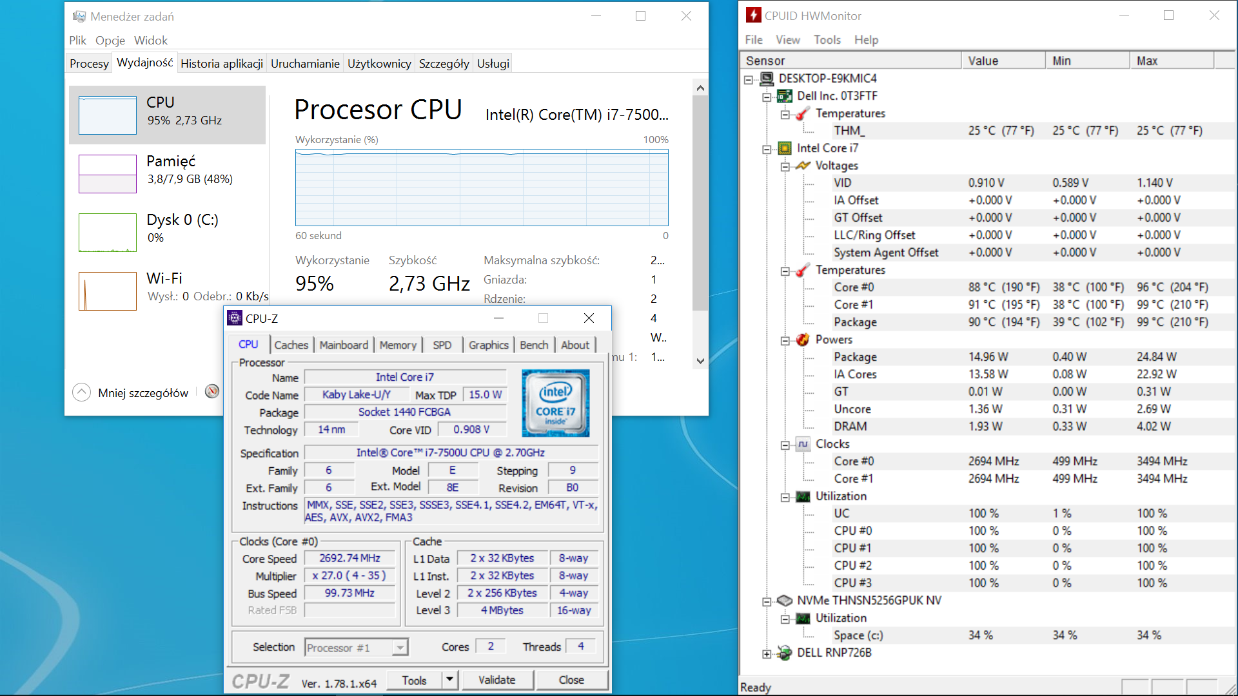Click the Powers flame icon
This screenshot has width=1238, height=696.
click(x=803, y=340)
